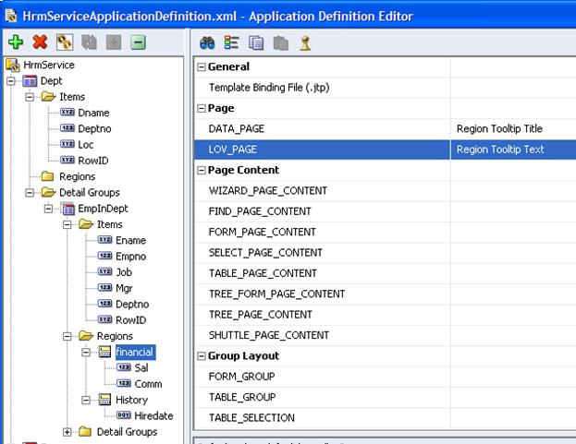Screen dimensions: 576x444
Task: Select the TABLE_GROUP property row
Action: tap(241, 397)
